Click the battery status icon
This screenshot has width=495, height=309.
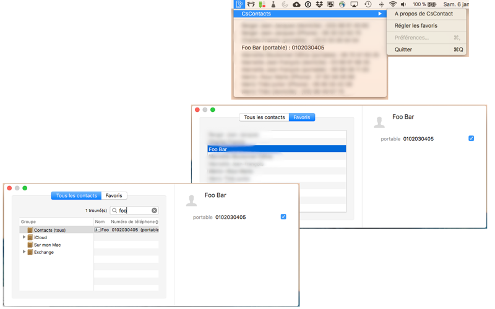tap(432, 4)
